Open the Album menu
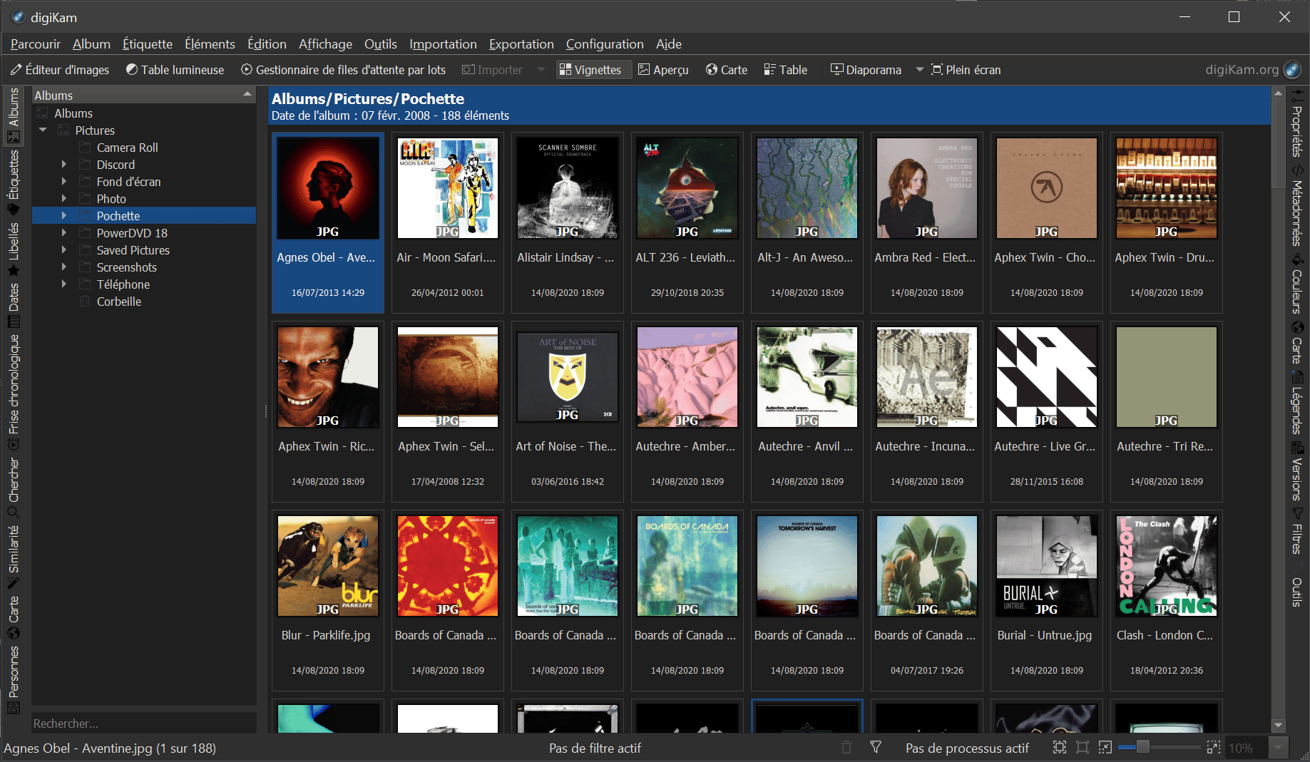Screen dimensions: 1310x762 (x=91, y=44)
